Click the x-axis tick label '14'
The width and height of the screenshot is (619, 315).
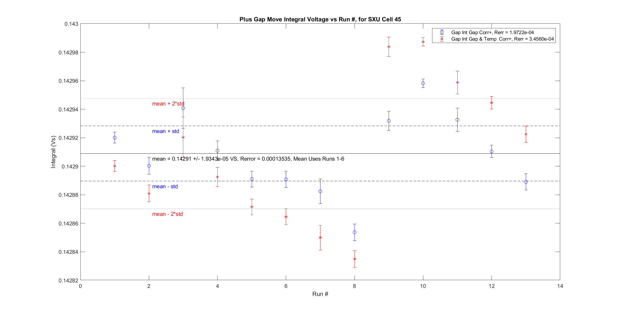560,286
